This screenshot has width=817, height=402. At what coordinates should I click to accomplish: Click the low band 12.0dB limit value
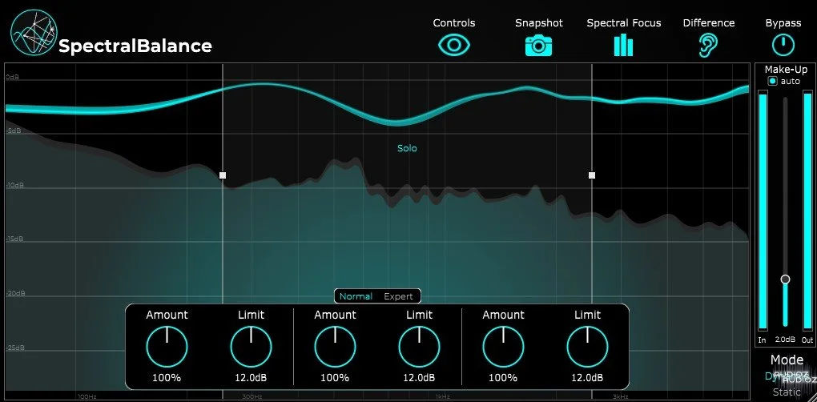pos(252,377)
